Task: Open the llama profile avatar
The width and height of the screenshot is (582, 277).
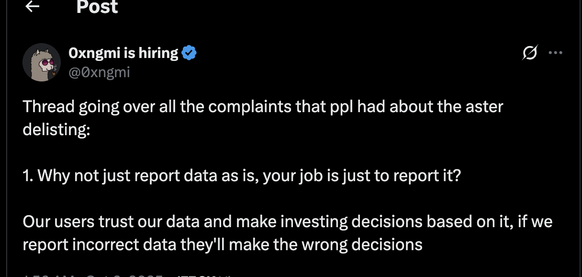Action: (x=42, y=62)
